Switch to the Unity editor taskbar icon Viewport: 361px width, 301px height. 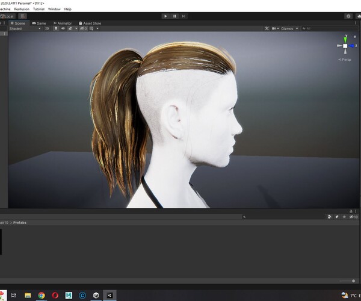[x=110, y=295]
